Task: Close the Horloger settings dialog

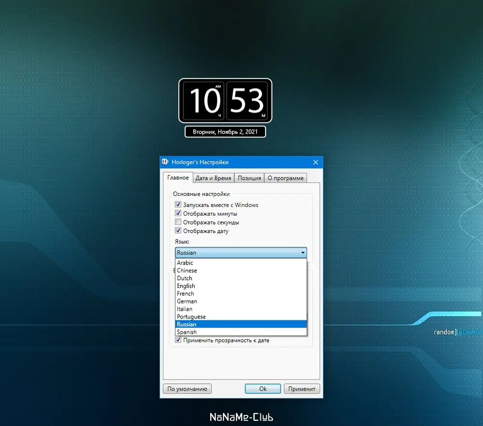Action: tap(315, 162)
